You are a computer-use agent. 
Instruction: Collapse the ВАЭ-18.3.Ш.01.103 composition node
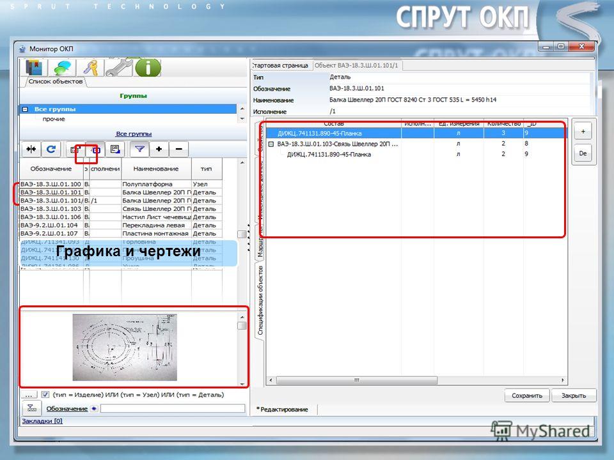tap(271, 144)
